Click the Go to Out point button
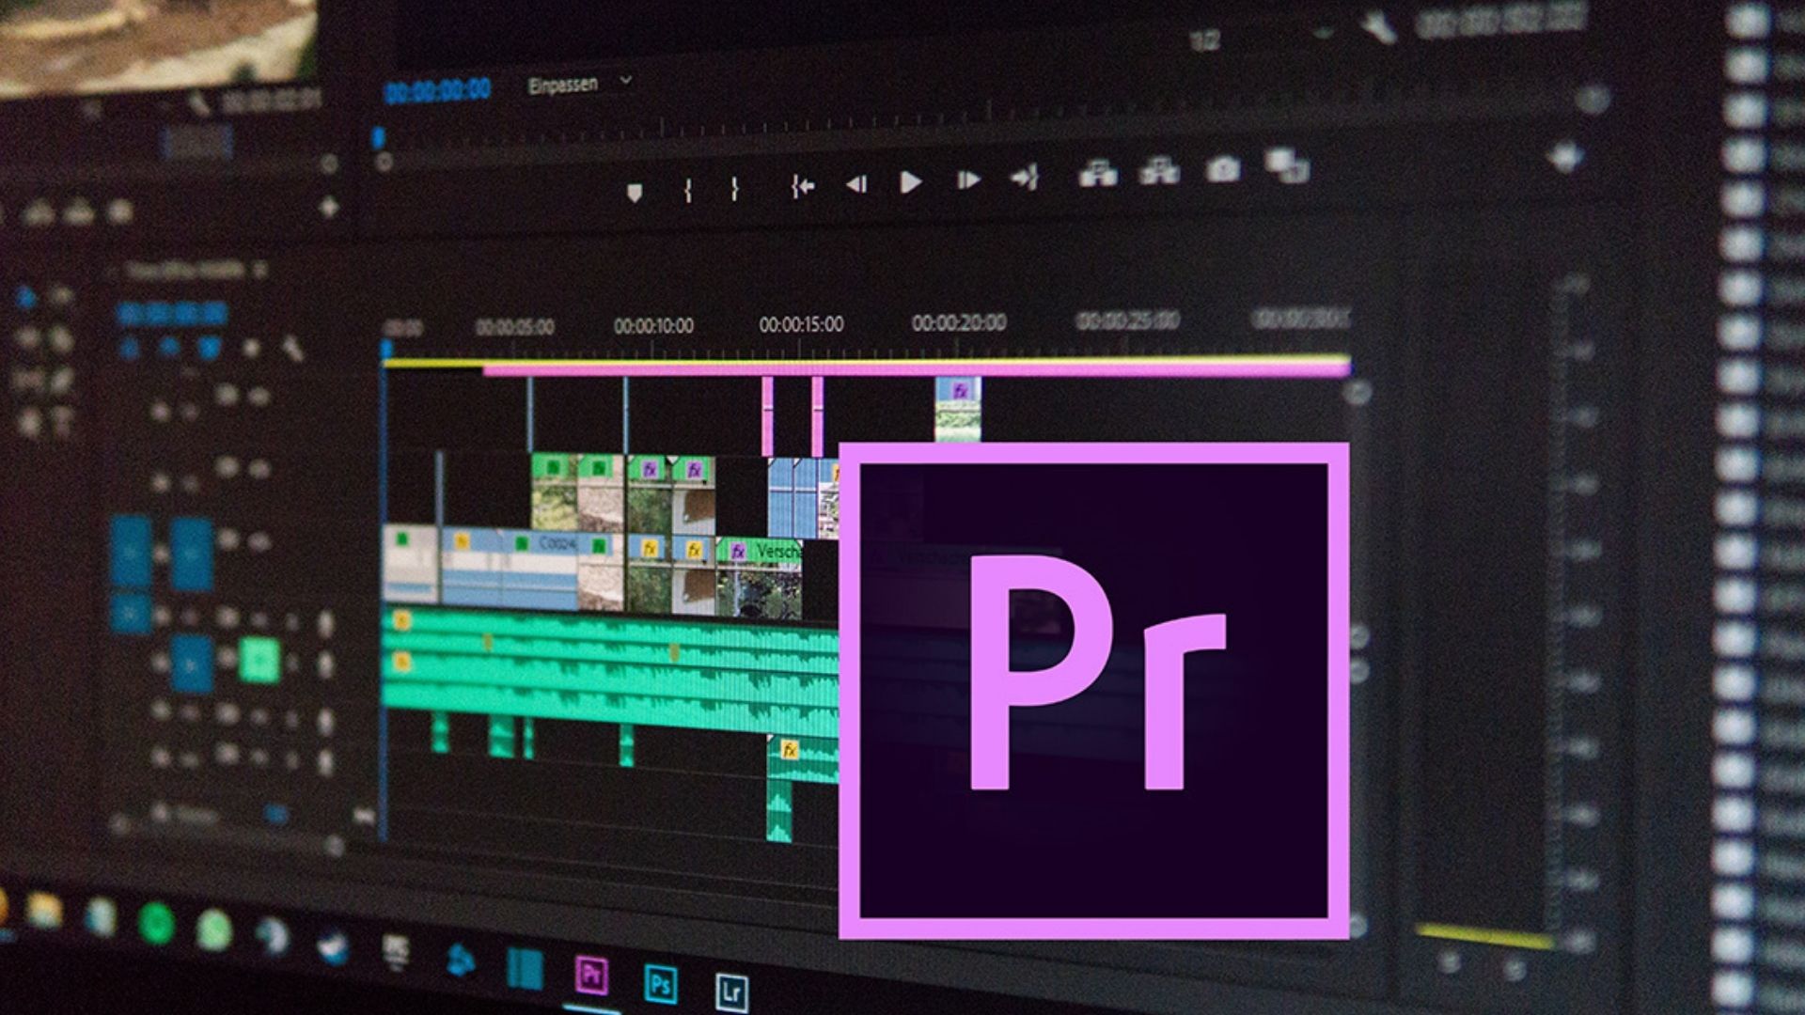Screen dimensions: 1805x1015 tap(1024, 177)
